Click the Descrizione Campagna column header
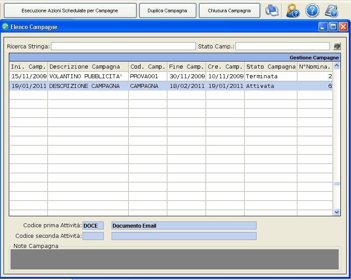 [88, 67]
